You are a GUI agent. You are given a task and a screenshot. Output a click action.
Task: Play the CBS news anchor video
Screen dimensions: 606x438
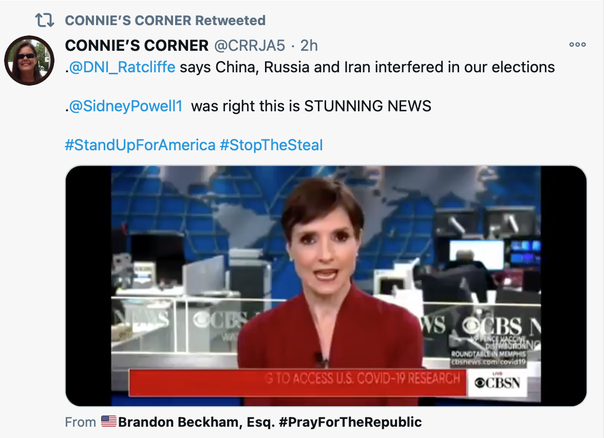pos(326,286)
